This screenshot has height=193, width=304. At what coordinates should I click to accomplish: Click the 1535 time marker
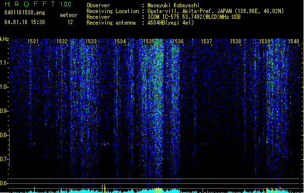pos(149,41)
